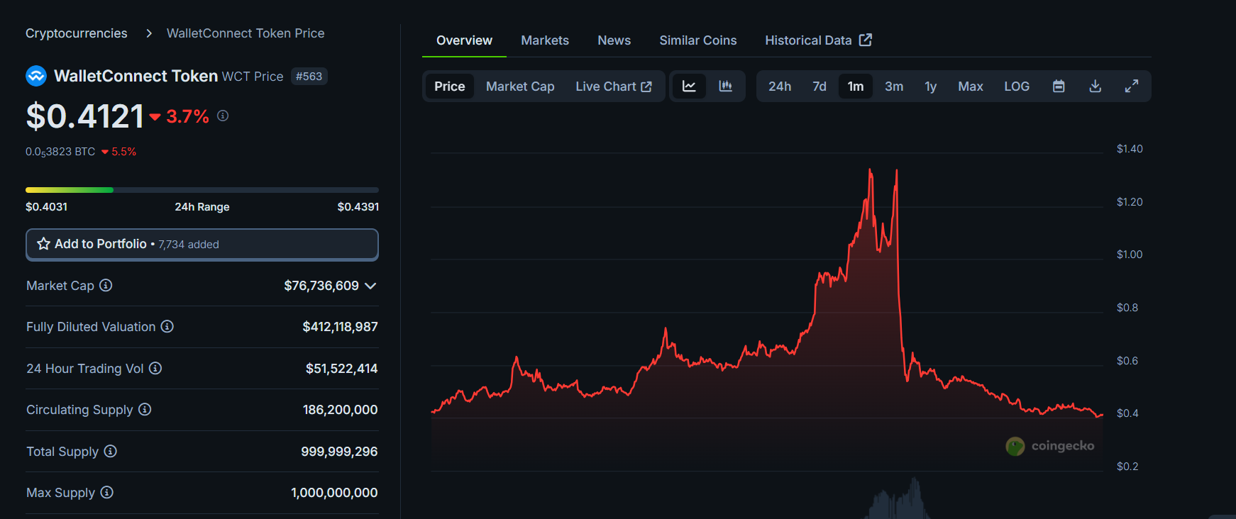This screenshot has height=519, width=1236.
Task: Open Live Chart link
Action: [x=614, y=86]
